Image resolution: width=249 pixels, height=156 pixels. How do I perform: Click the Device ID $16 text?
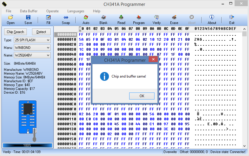click(14, 92)
